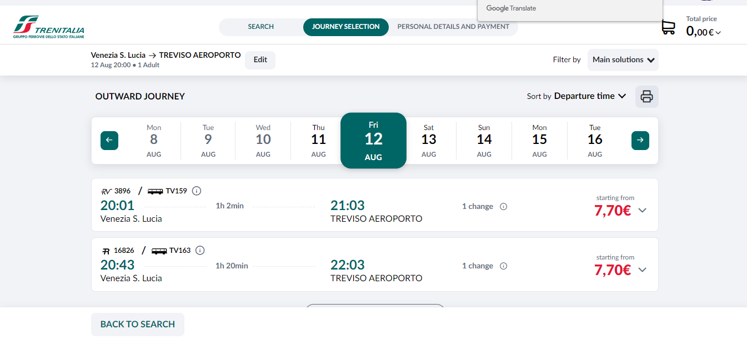
Task: Show info for train 16826 / TV163
Action: pos(200,251)
